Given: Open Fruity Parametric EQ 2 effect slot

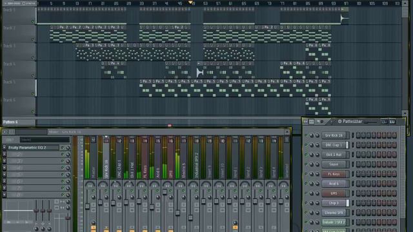Looking at the screenshot, I should pos(33,148).
